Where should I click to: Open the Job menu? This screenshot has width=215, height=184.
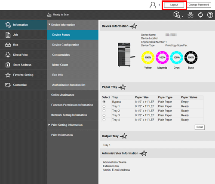click(24, 35)
